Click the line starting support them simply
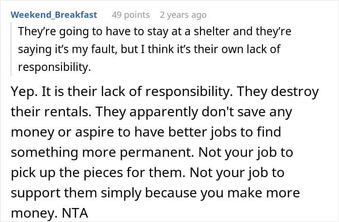339x222 pixels. 155,193
